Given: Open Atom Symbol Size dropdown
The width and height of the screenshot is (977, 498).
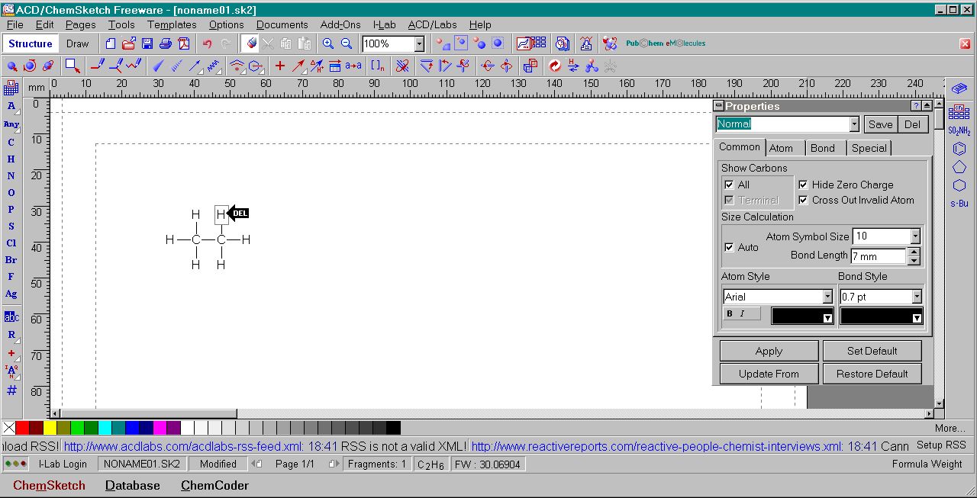Looking at the screenshot, I should [x=915, y=236].
